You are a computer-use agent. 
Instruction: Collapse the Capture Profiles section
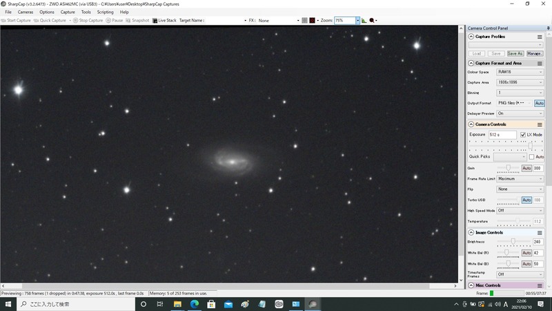(471, 37)
